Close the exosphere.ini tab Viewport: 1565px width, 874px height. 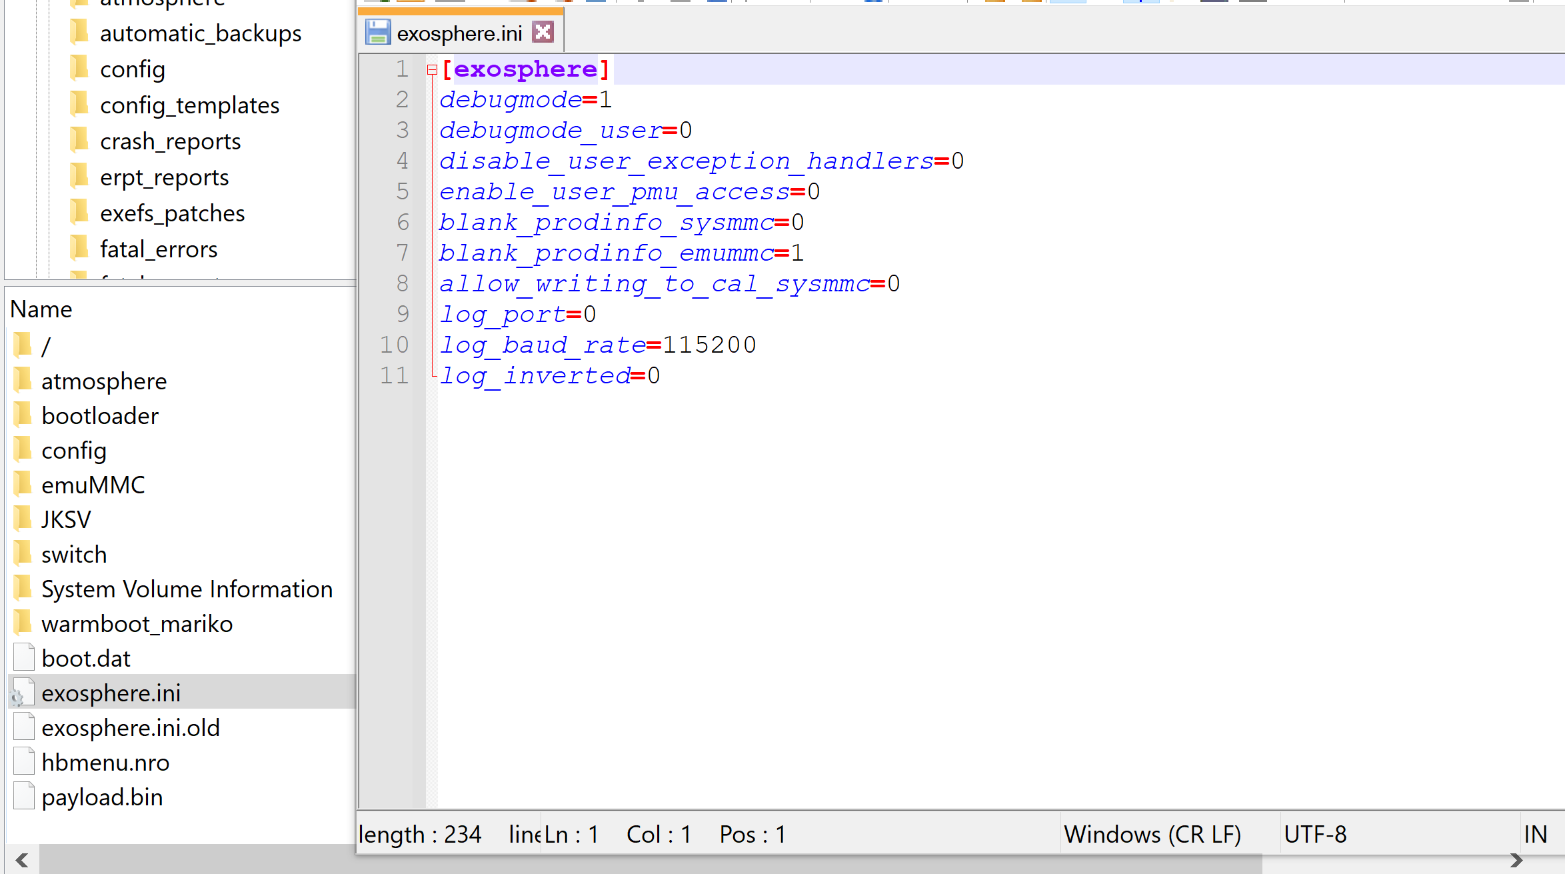point(543,32)
